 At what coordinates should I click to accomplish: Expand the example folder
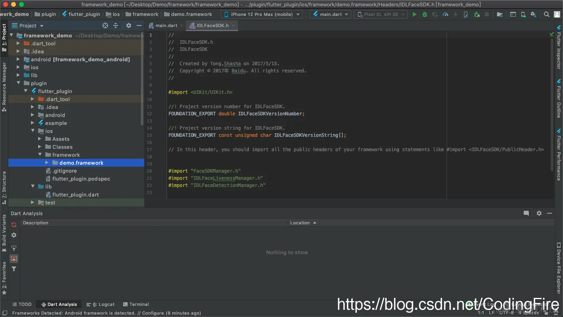(x=33, y=123)
